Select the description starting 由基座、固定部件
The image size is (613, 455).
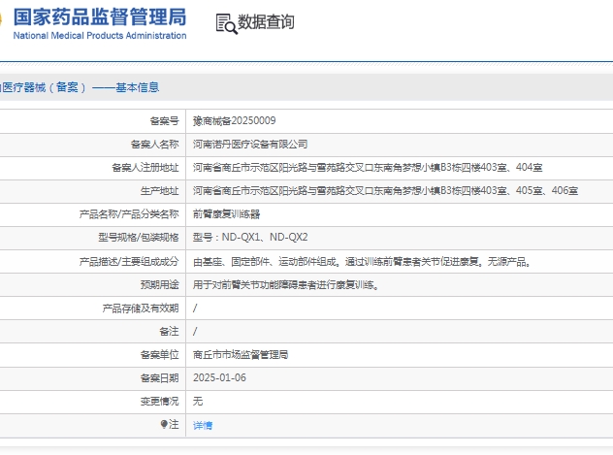pos(362,262)
